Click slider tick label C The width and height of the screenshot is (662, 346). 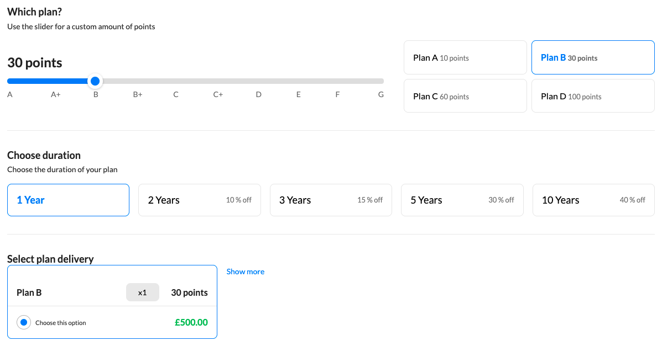tap(176, 94)
